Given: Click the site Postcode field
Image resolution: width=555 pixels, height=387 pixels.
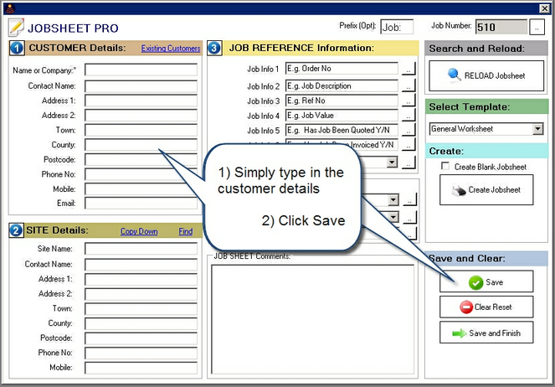Looking at the screenshot, I should (141, 338).
